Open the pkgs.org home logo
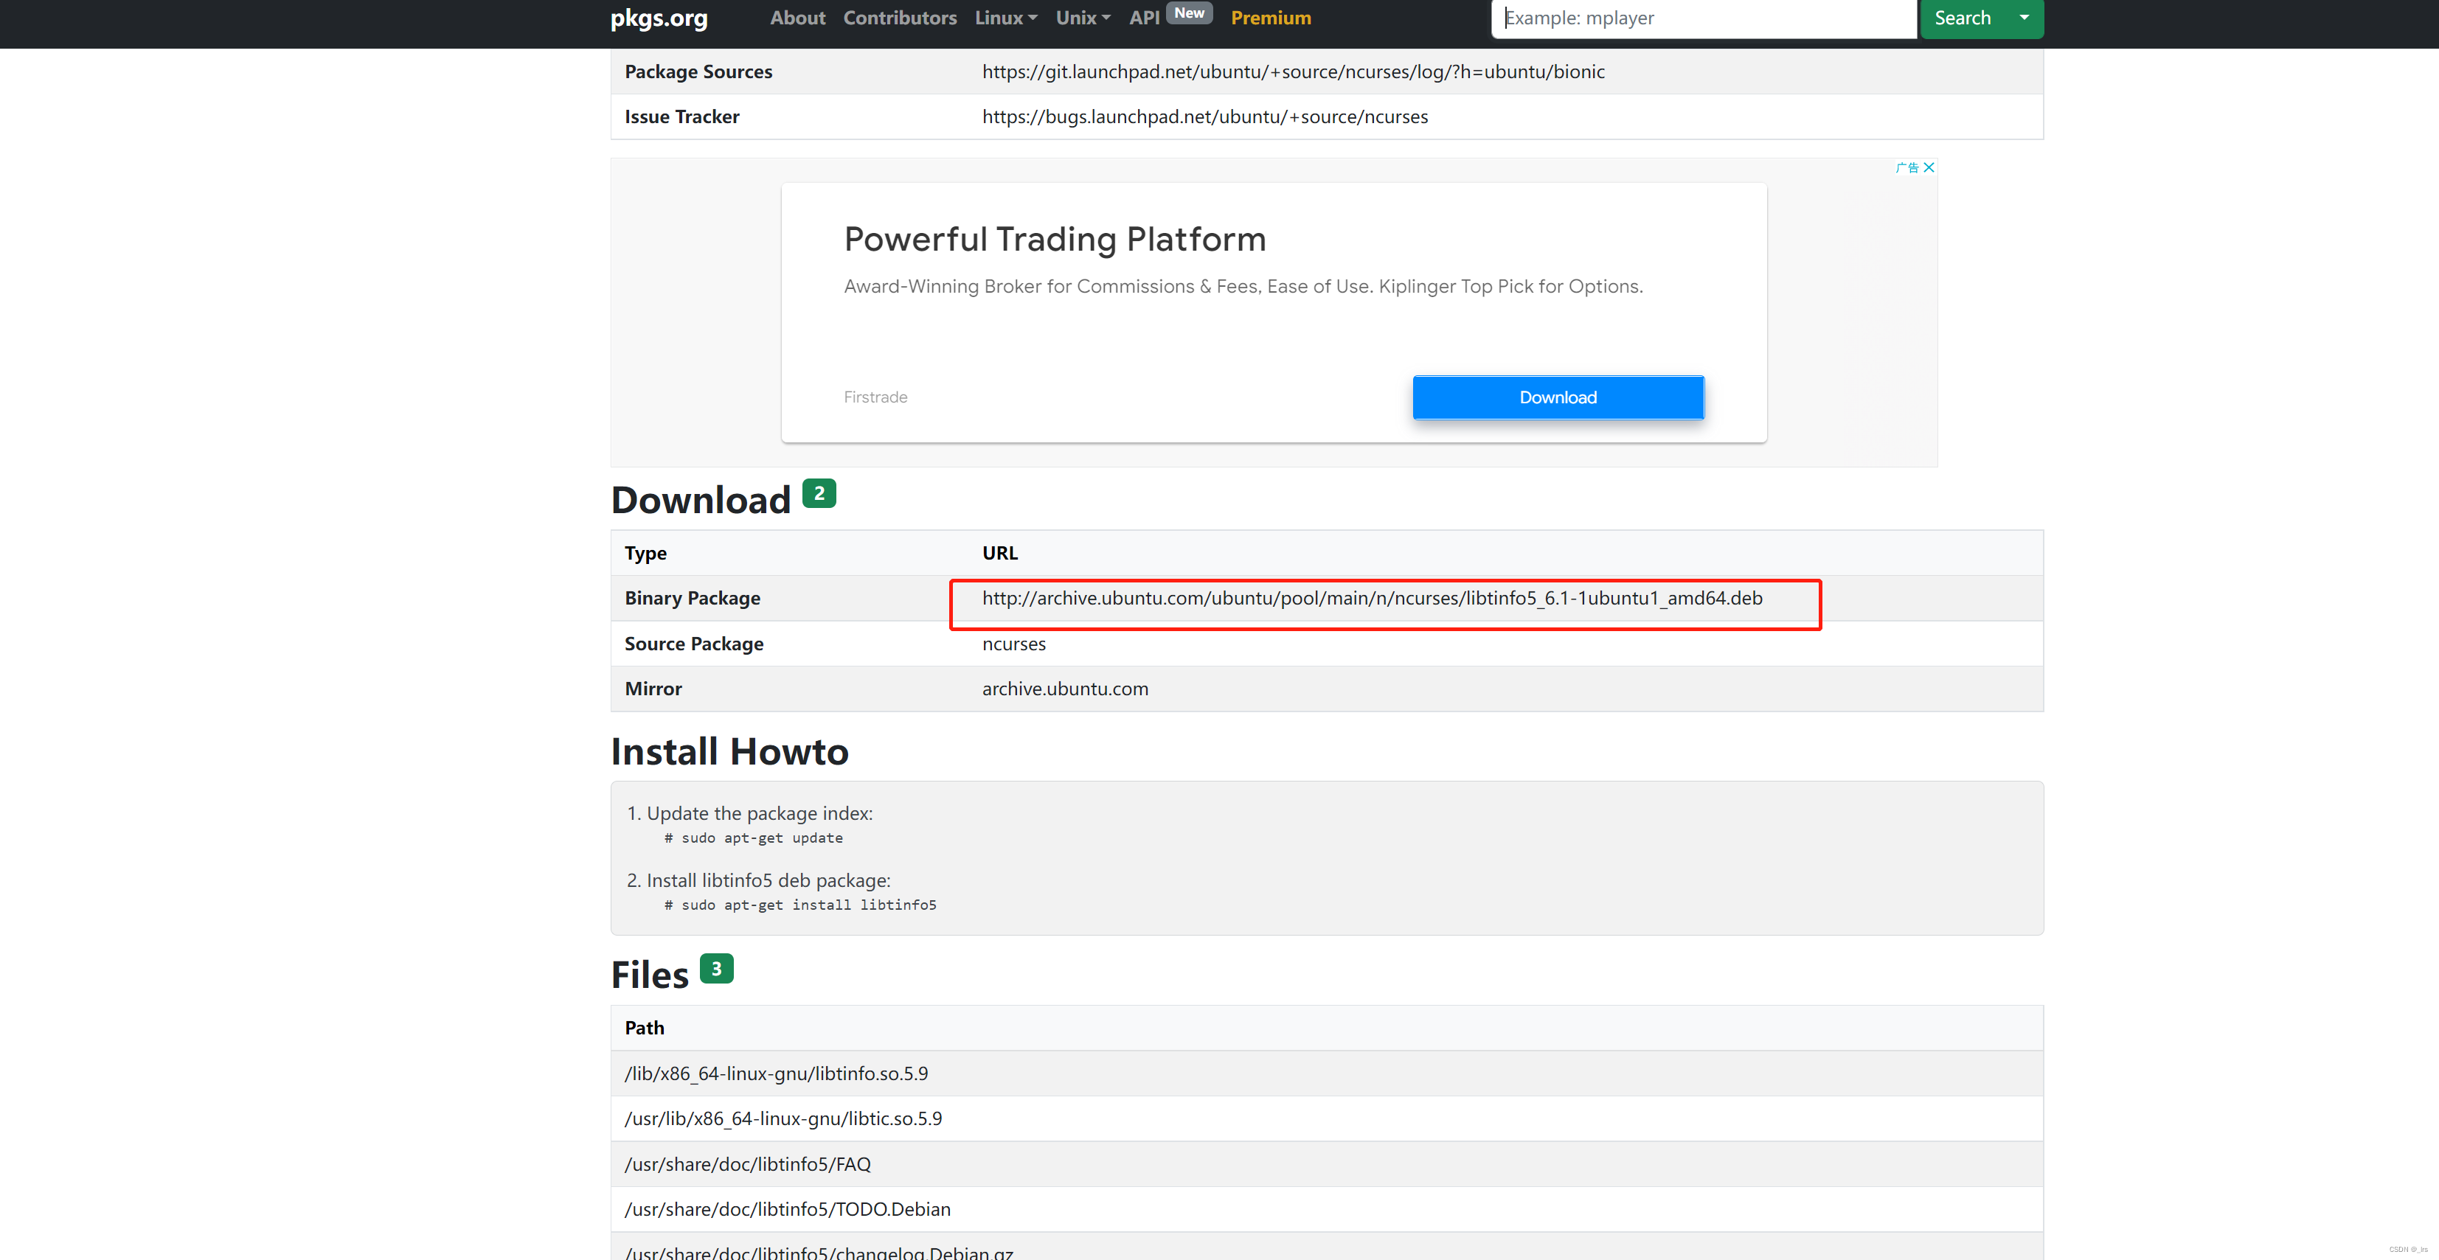This screenshot has width=2439, height=1260. coord(658,18)
